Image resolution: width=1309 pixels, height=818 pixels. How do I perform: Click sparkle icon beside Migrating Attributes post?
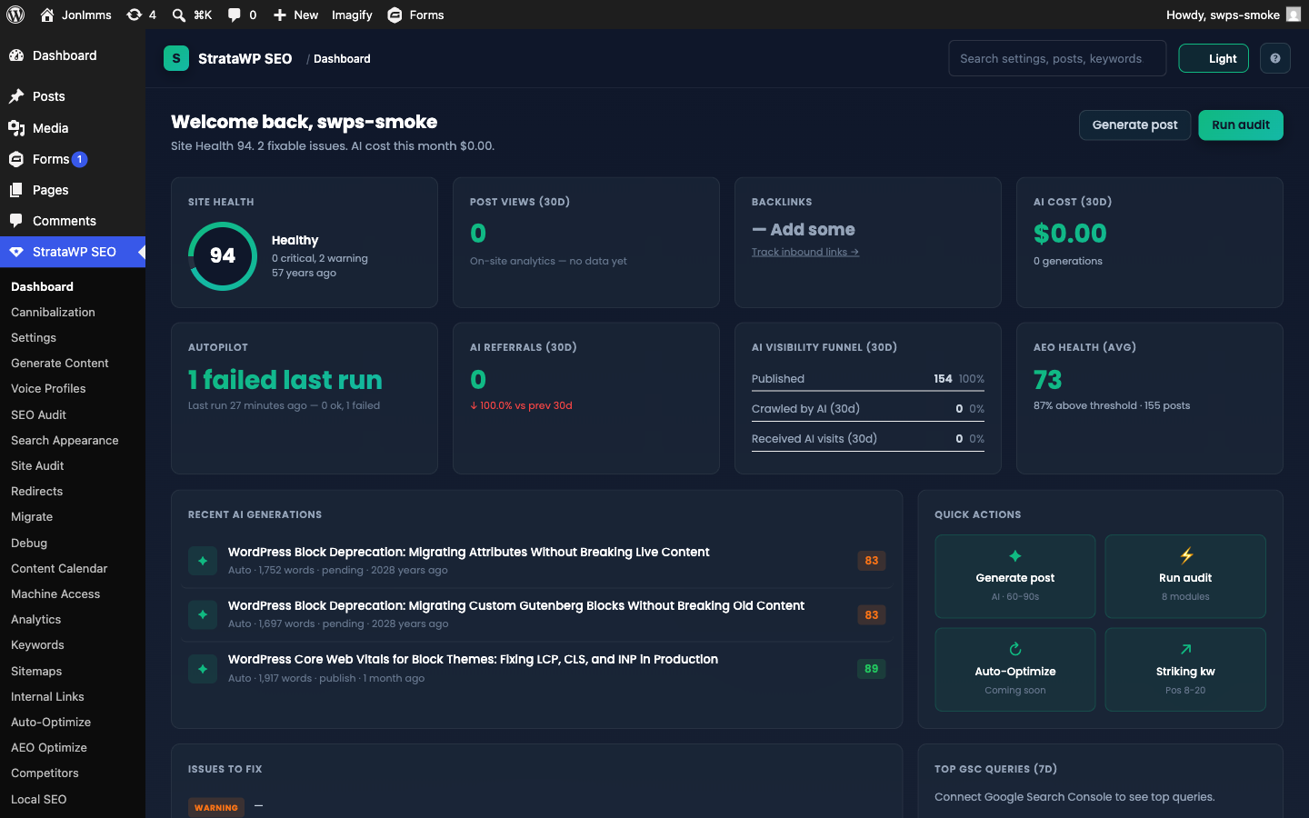coord(203,561)
